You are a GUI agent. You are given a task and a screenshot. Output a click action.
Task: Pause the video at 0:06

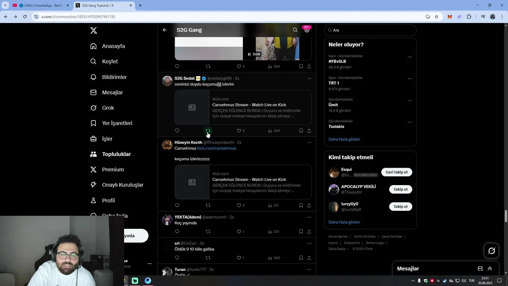click(249, 54)
